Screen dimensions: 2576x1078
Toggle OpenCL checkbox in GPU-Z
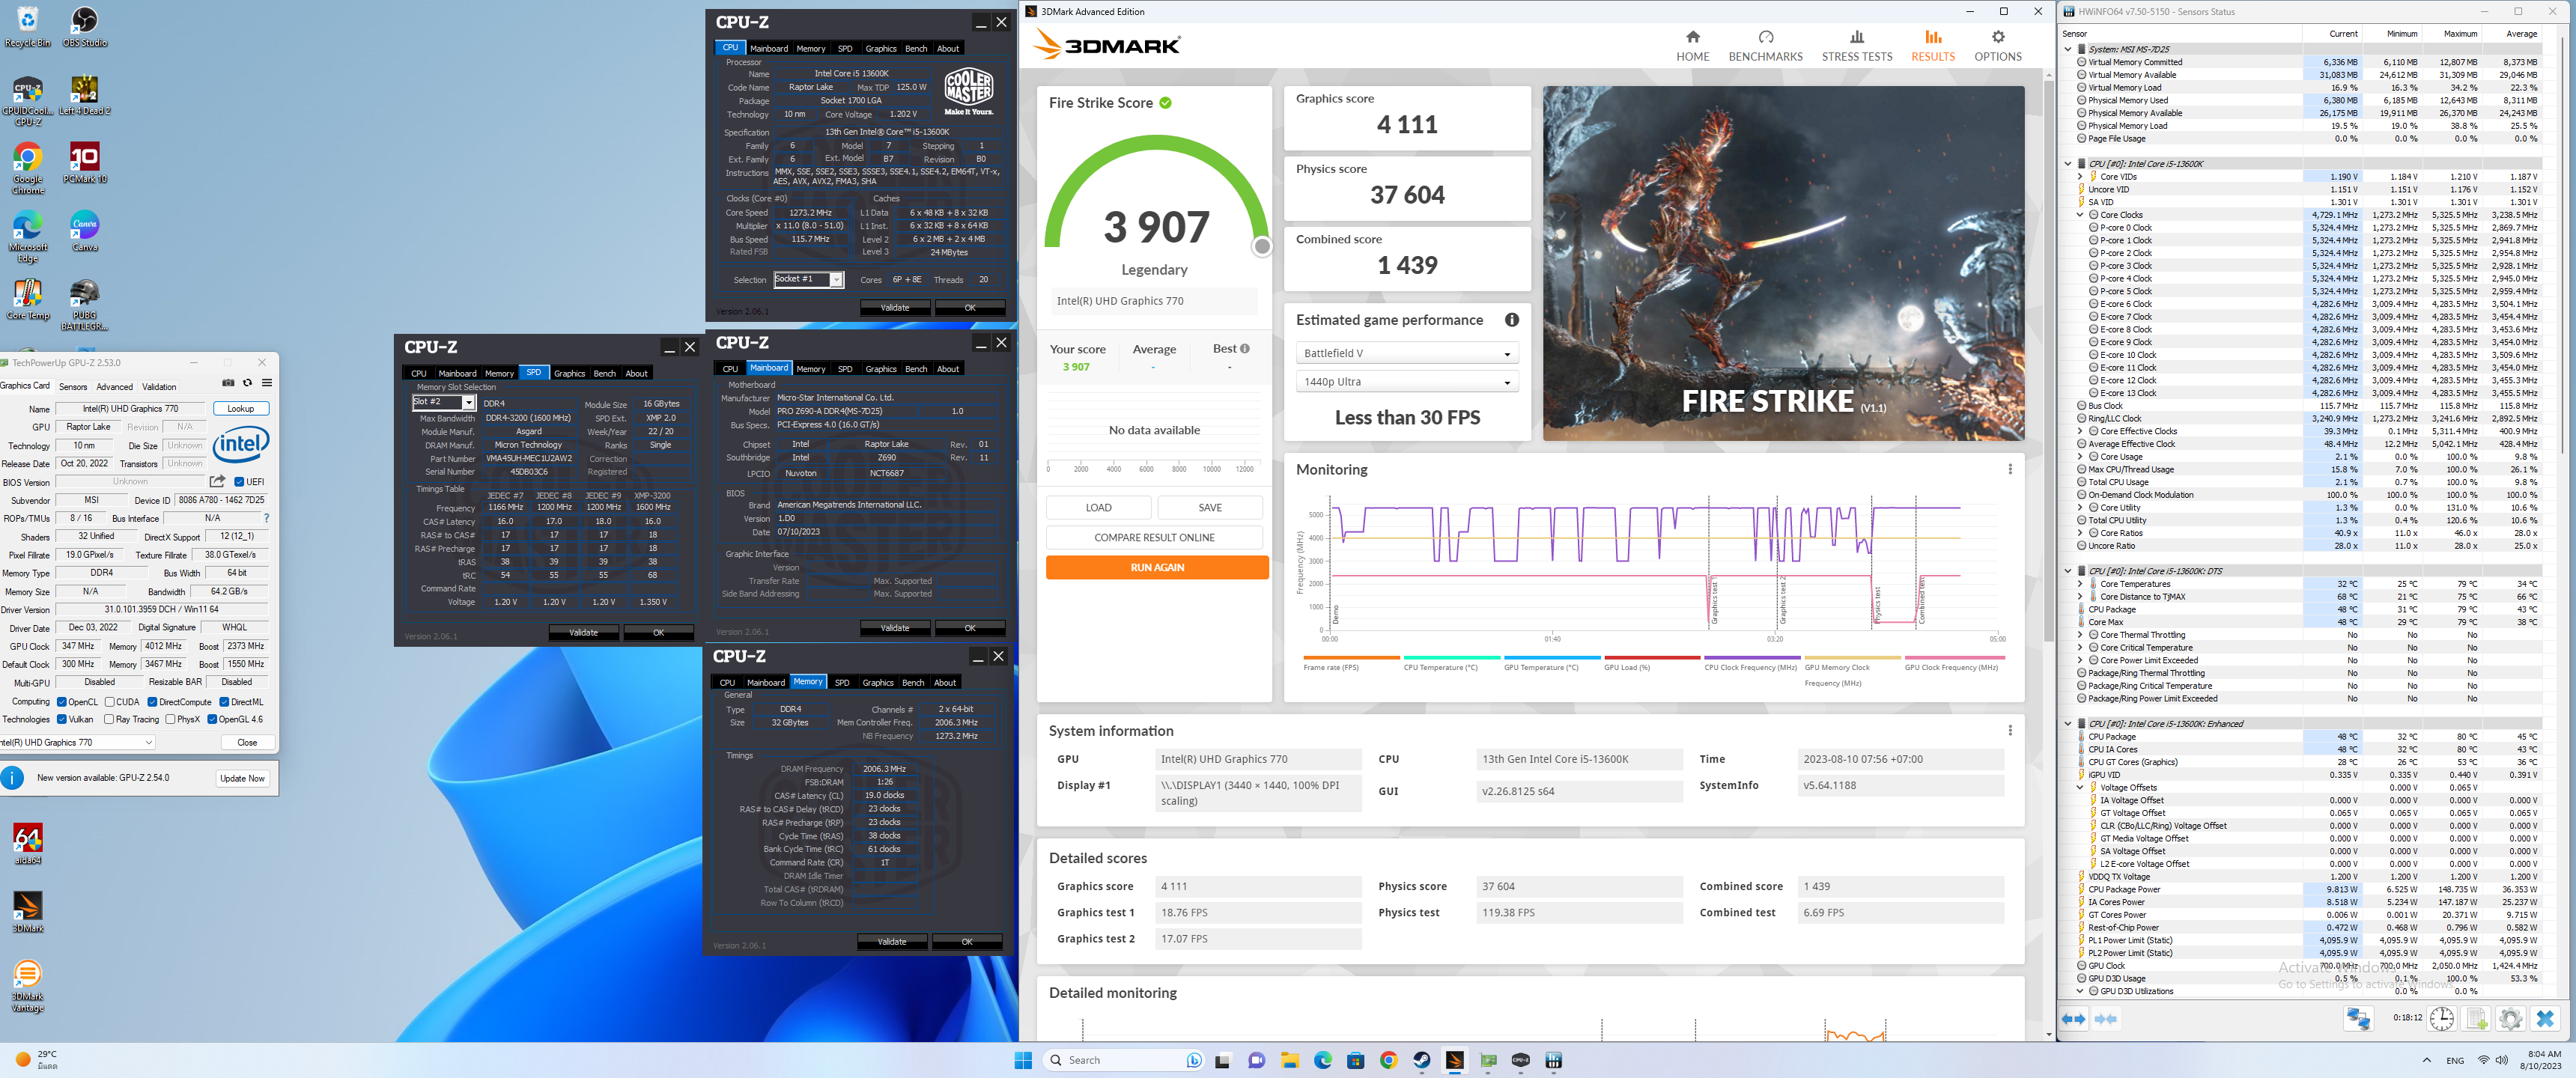pos(62,702)
